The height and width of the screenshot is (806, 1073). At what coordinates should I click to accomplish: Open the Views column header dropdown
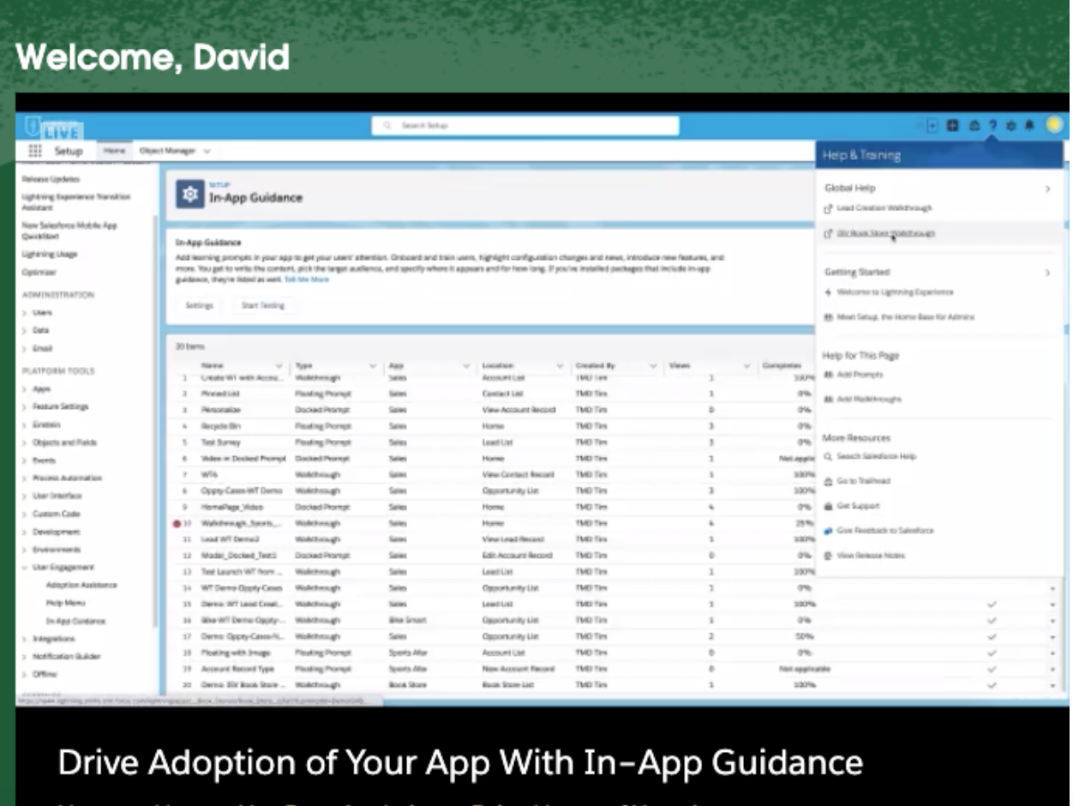click(746, 366)
